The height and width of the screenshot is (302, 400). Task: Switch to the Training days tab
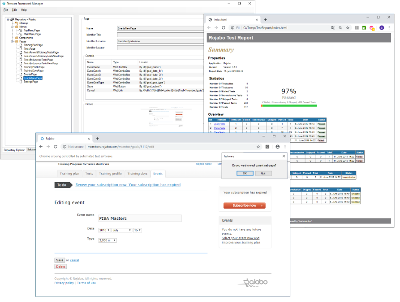137,174
